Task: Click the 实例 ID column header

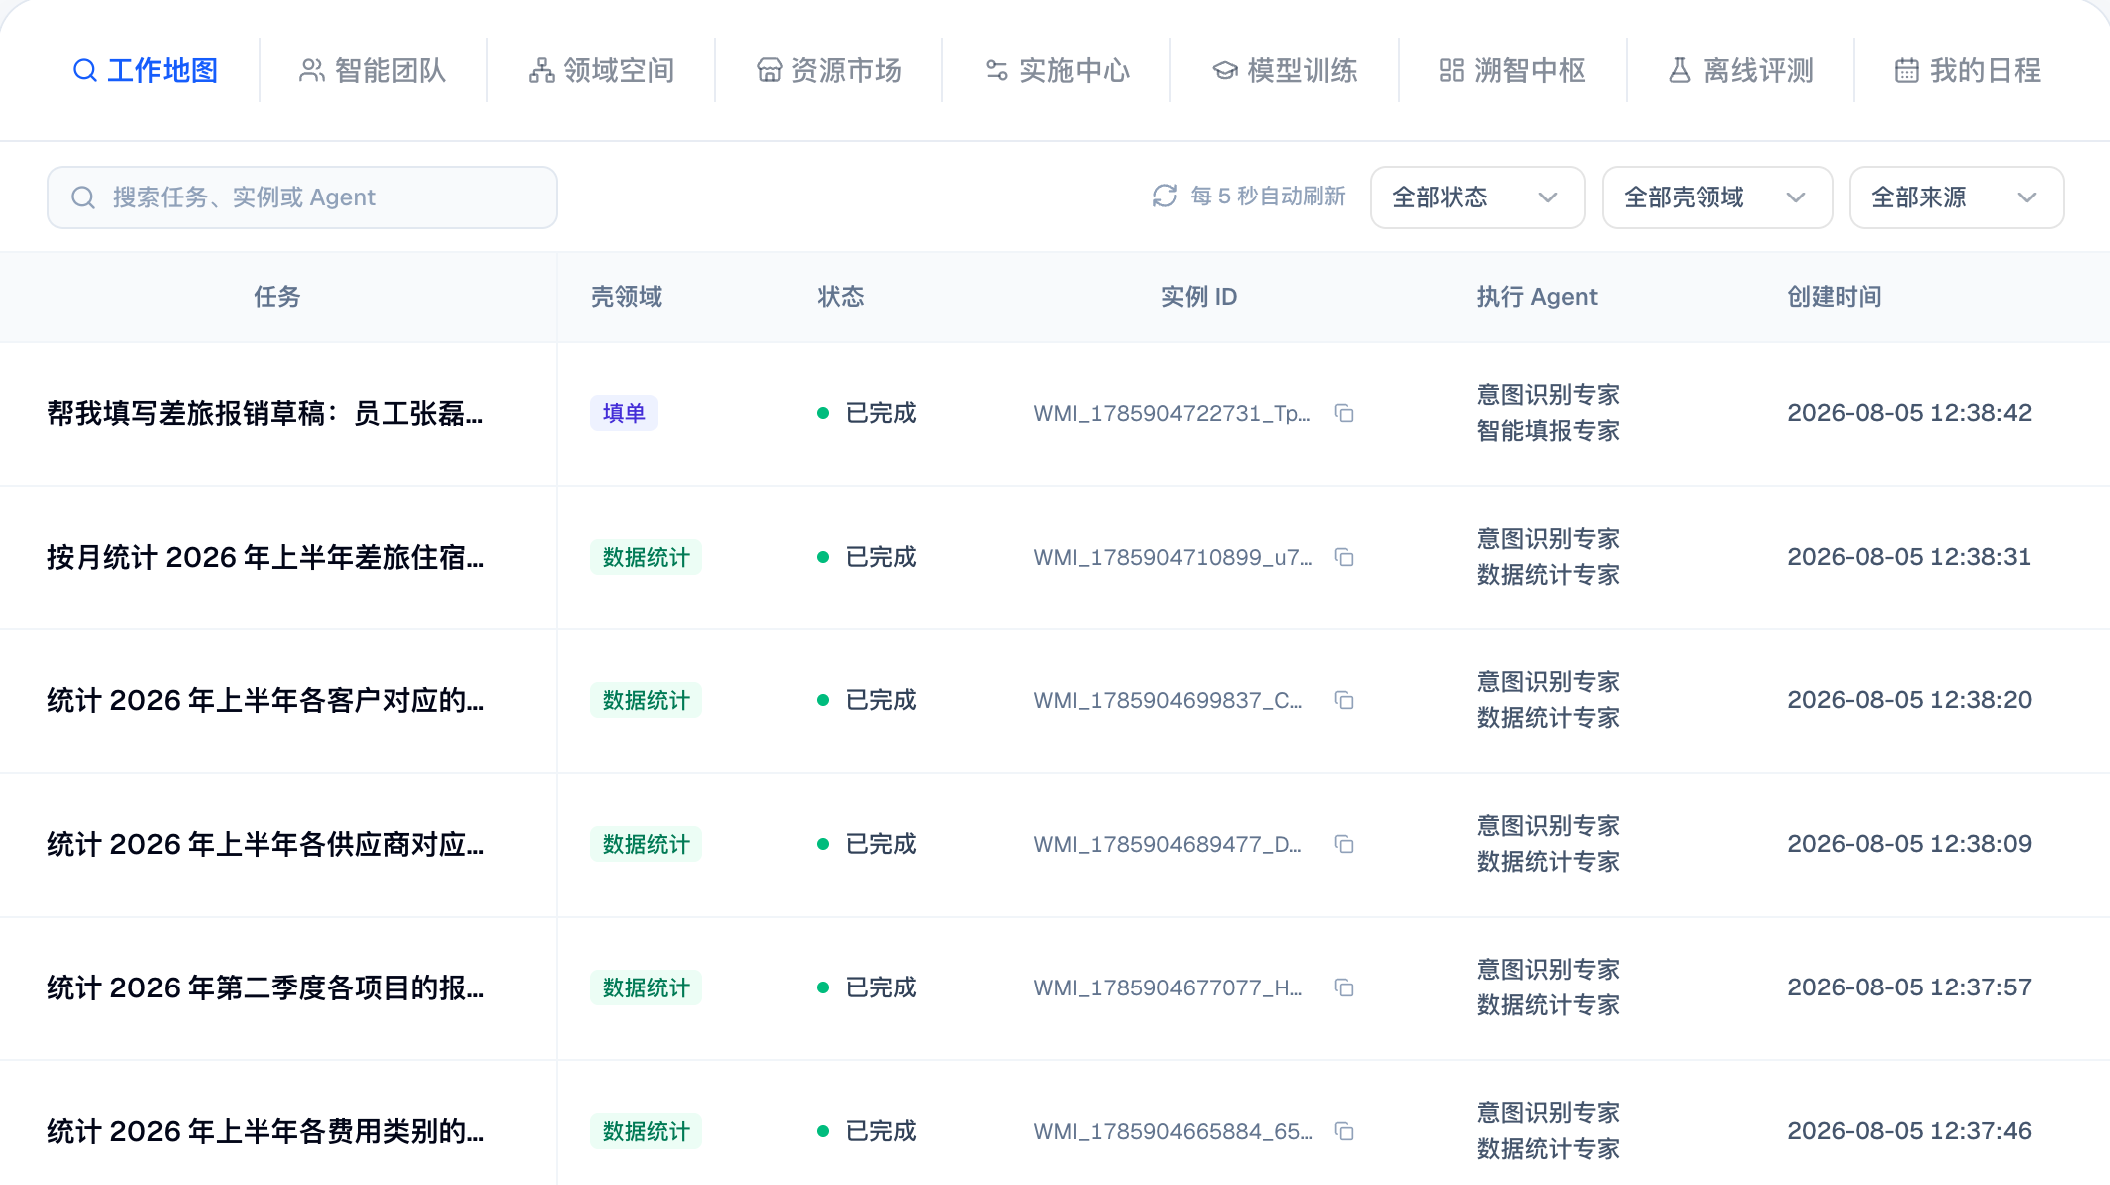Action: coord(1199,297)
